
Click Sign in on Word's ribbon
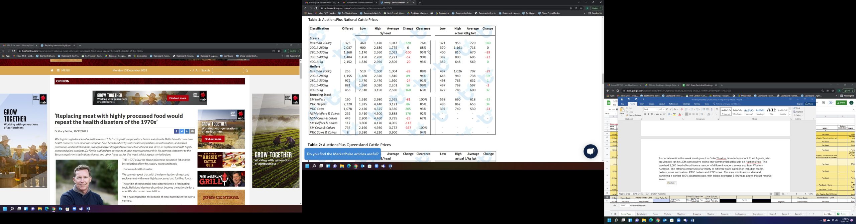pyautogui.click(x=799, y=104)
